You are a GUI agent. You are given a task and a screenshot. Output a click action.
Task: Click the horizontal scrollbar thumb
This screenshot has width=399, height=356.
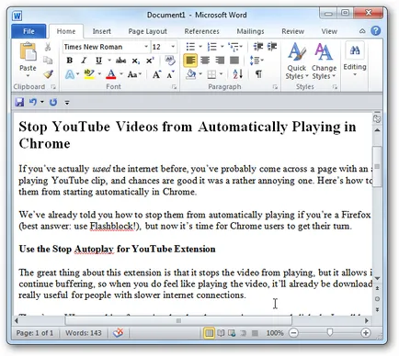pyautogui.click(x=178, y=321)
